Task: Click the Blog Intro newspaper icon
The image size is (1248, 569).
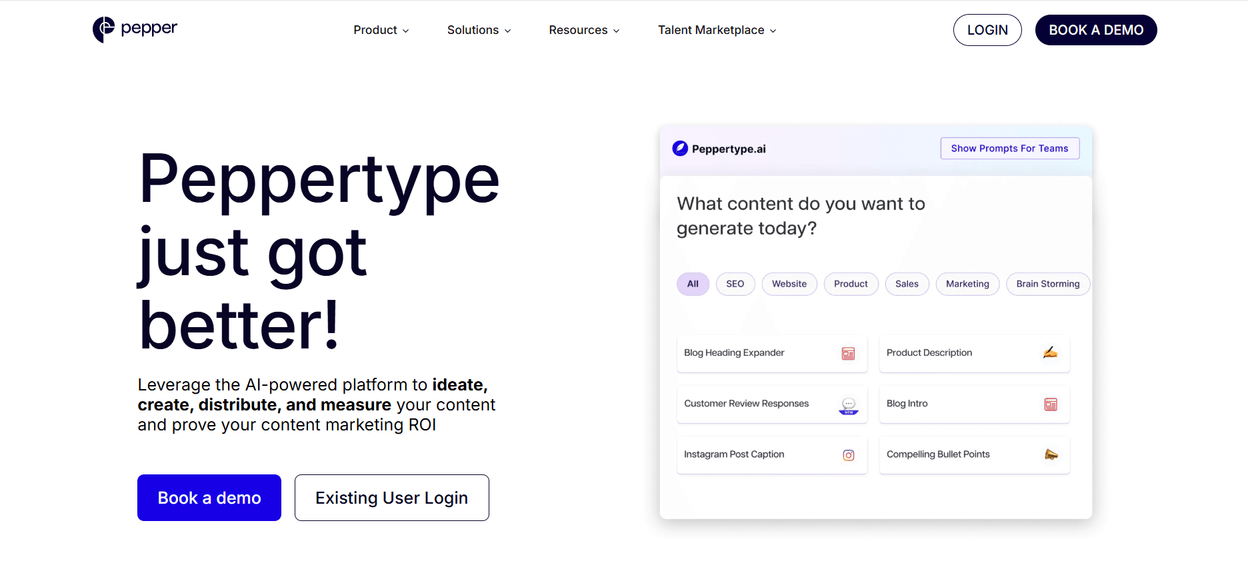Action: (x=1051, y=404)
